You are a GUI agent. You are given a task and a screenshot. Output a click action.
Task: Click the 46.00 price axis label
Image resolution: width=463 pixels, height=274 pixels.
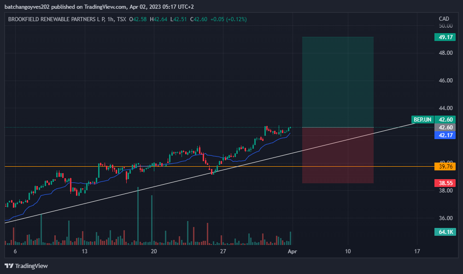(x=445, y=80)
